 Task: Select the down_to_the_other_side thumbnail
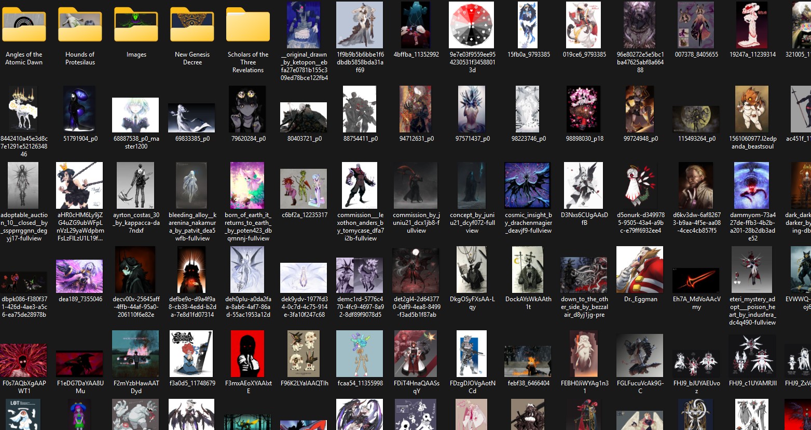[x=584, y=275]
